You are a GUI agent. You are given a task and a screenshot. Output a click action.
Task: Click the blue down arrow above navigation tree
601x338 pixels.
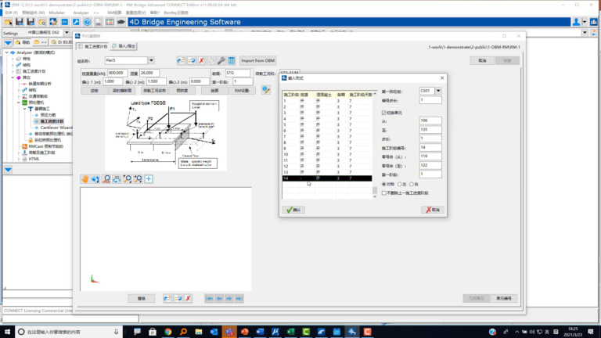pyautogui.click(x=8, y=42)
